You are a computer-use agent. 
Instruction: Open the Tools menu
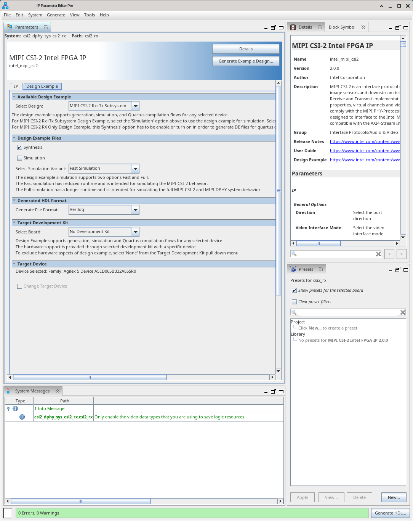90,15
